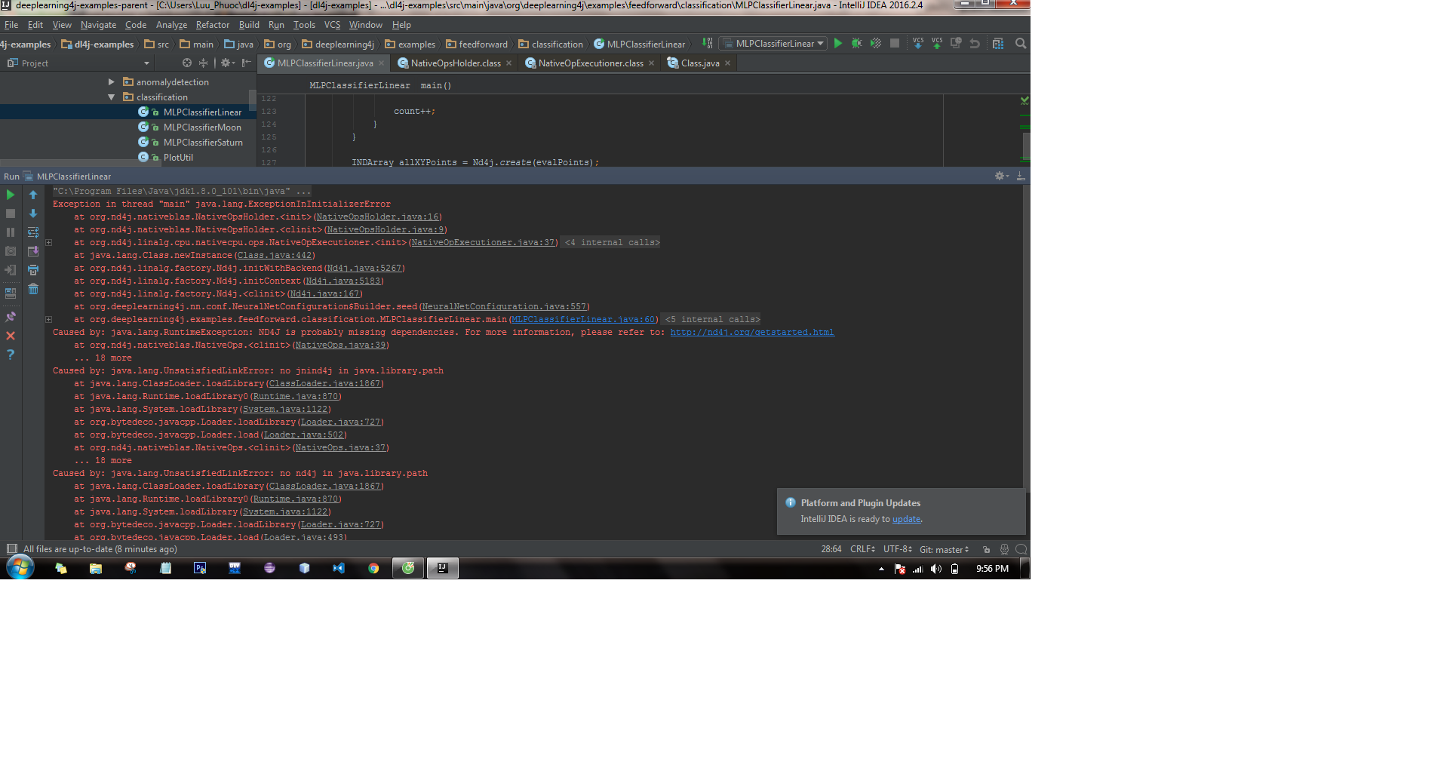Close the MLPClassifierLinear.java editor tab
Image resolution: width=1453 pixels, height=783 pixels.
coord(382,63)
